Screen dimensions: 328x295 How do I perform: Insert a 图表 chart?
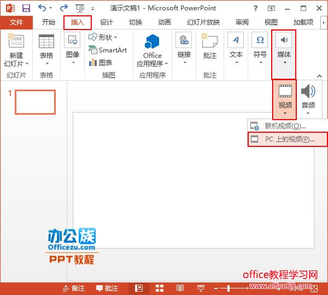tap(101, 62)
